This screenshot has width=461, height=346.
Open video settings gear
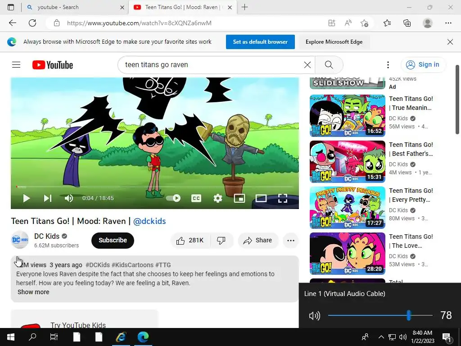218,198
